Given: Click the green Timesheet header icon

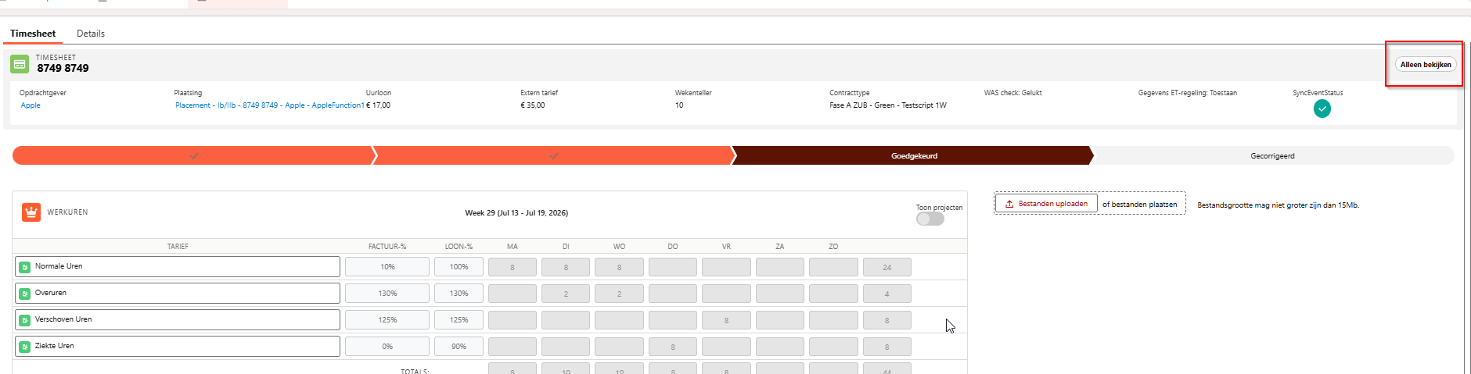Looking at the screenshot, I should tap(20, 64).
